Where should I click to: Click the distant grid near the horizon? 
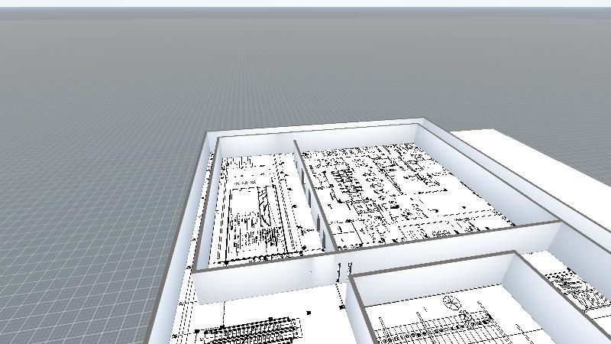click(x=305, y=31)
